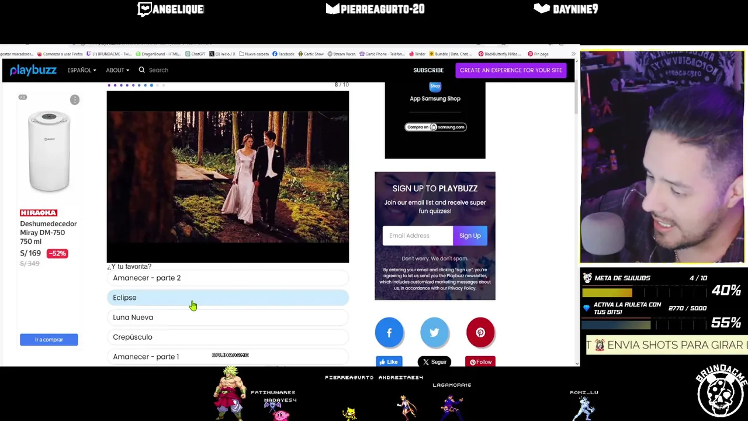
Task: Open the ChatGPT bookmark
Action: pyautogui.click(x=195, y=54)
